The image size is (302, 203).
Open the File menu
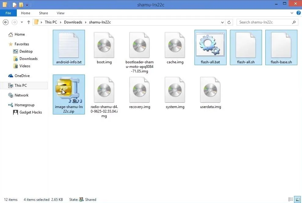pyautogui.click(x=8, y=13)
